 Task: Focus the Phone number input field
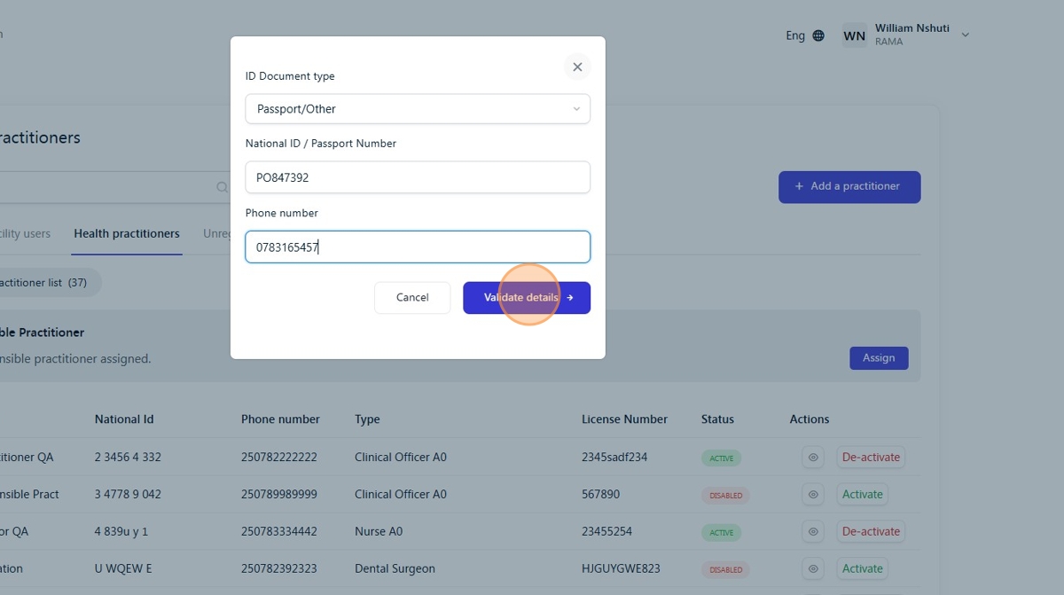click(418, 247)
